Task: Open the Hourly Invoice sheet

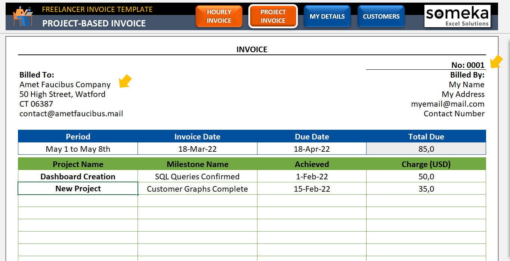Action: coord(219,16)
